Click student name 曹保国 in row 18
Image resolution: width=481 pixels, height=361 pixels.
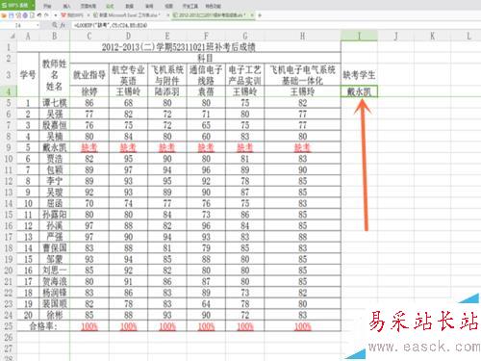pos(55,248)
